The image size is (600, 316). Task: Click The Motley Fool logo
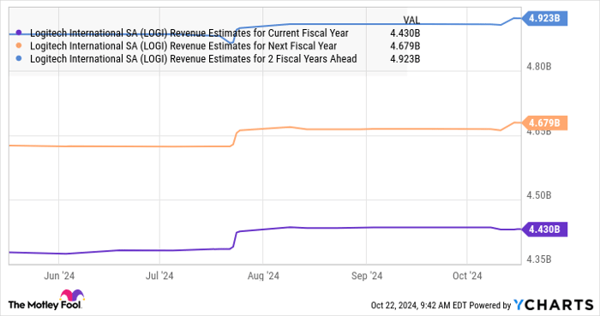click(x=46, y=300)
